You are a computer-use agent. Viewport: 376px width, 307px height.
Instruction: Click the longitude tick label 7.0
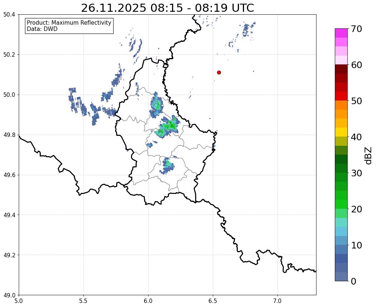coord(277,301)
